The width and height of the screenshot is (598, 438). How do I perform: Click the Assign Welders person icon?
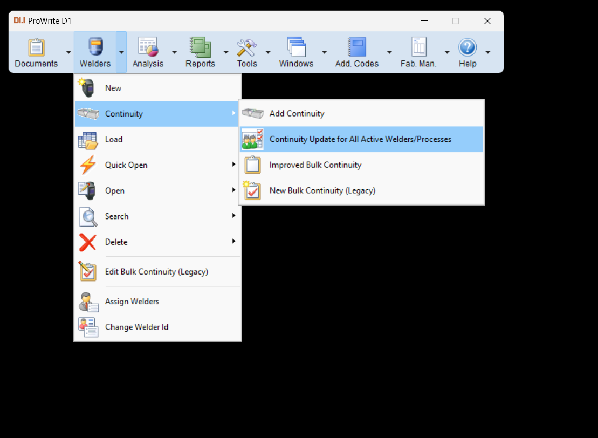(88, 302)
